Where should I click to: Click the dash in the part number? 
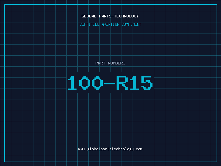click(x=109, y=83)
